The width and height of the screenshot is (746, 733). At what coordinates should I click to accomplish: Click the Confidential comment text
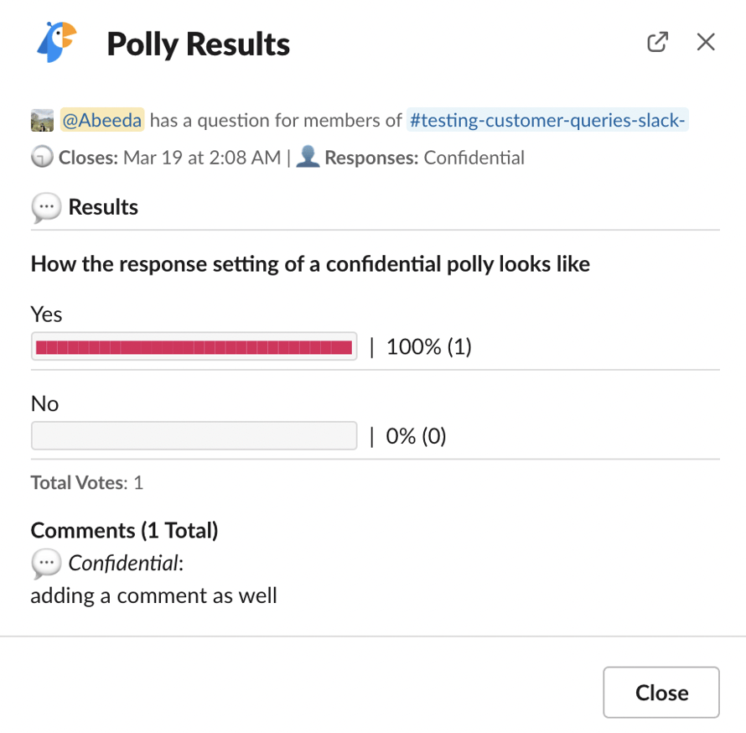pos(153,595)
